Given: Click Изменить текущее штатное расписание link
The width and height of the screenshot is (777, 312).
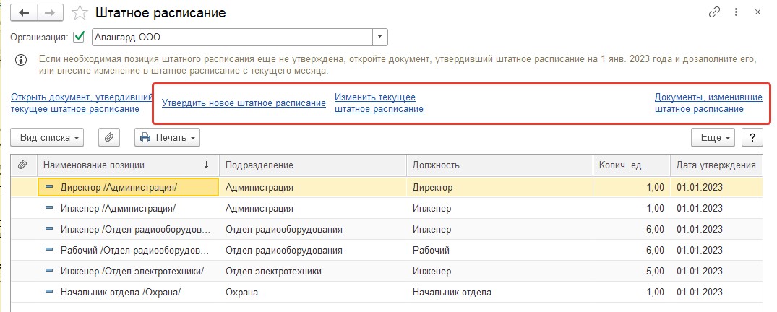Looking at the screenshot, I should (x=379, y=103).
